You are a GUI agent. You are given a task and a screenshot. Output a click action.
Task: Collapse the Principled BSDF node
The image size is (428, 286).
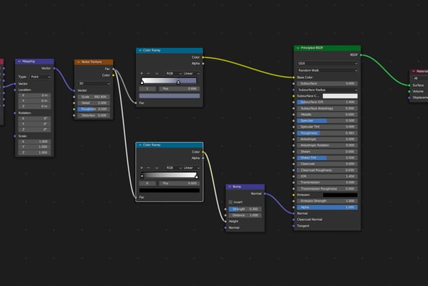tap(298, 48)
